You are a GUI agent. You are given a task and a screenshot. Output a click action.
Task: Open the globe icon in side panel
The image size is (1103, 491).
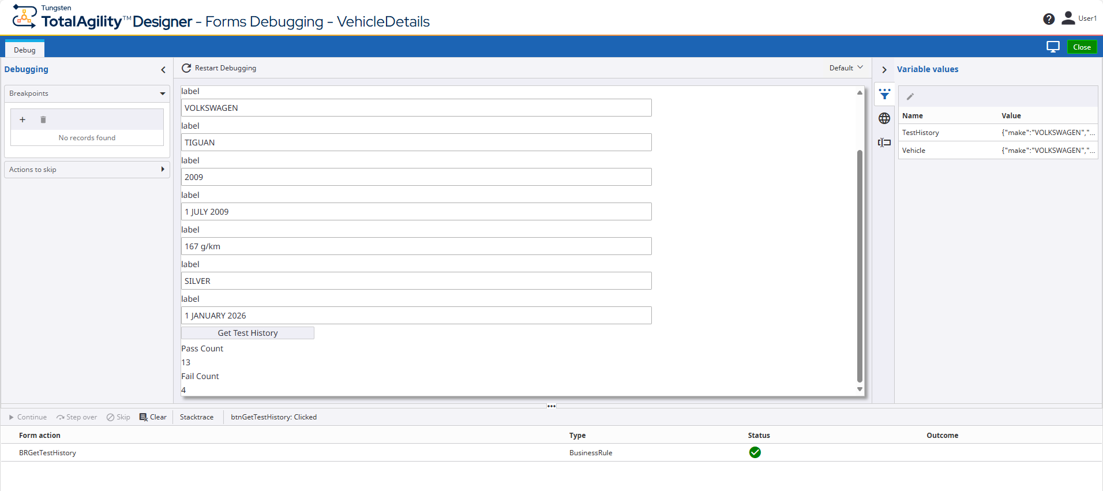pos(884,119)
